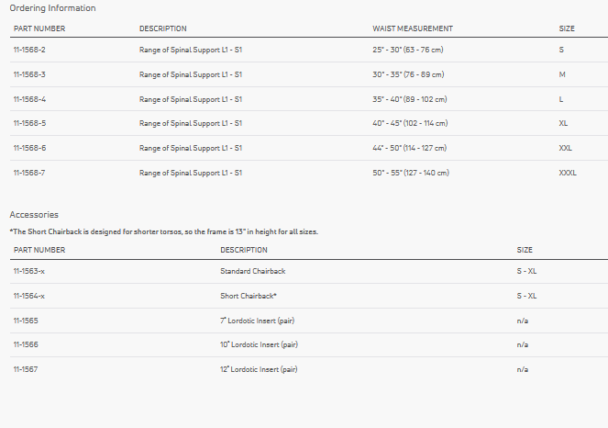Click the 12" Lordotic Insert (pair) description
The width and height of the screenshot is (608, 428).
click(259, 369)
